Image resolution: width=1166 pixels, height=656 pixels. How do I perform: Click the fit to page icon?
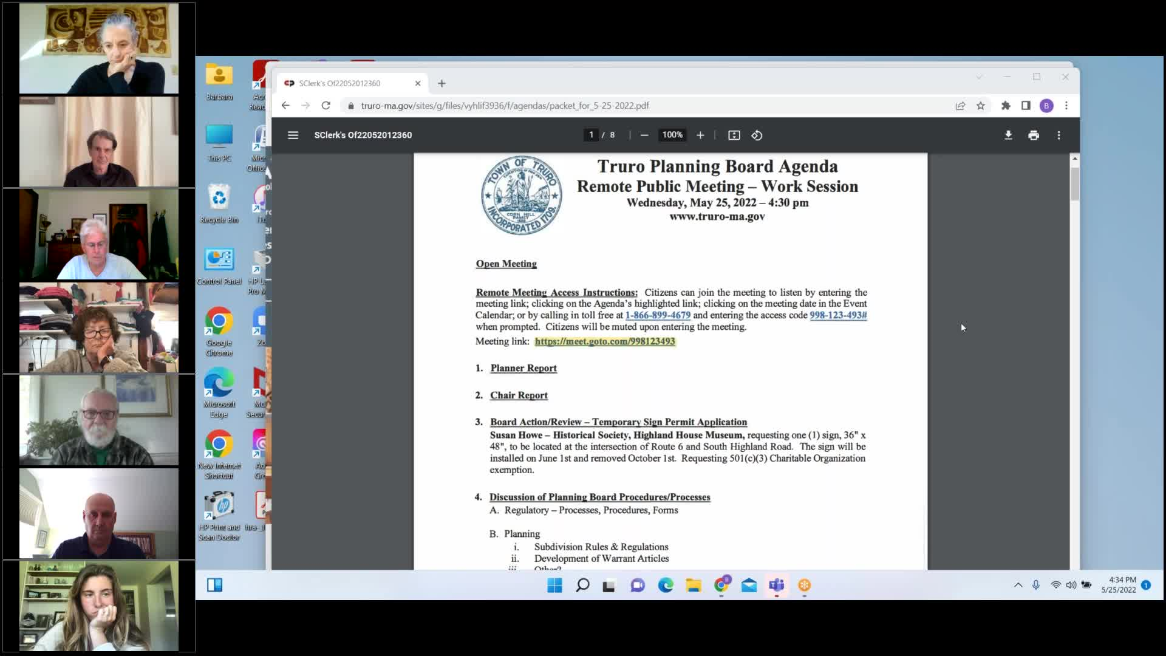coord(734,135)
